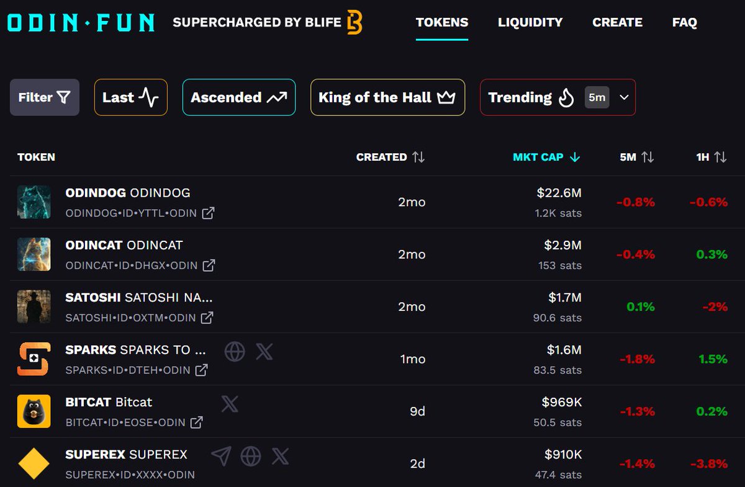Image resolution: width=745 pixels, height=487 pixels.
Task: Open the BITCAT token name
Action: point(109,402)
